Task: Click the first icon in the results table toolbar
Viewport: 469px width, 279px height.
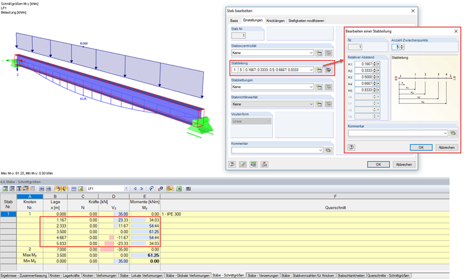Action: (5, 189)
